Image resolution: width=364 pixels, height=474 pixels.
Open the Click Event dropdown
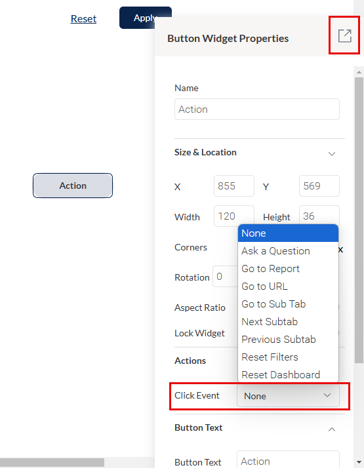(288, 396)
